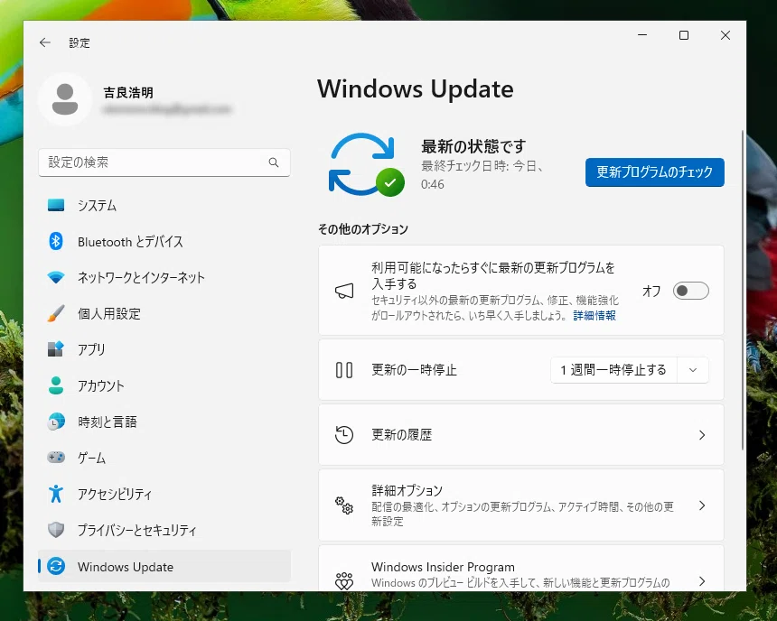Open the 詳細情報 link
Image resolution: width=777 pixels, height=621 pixels.
tap(594, 315)
